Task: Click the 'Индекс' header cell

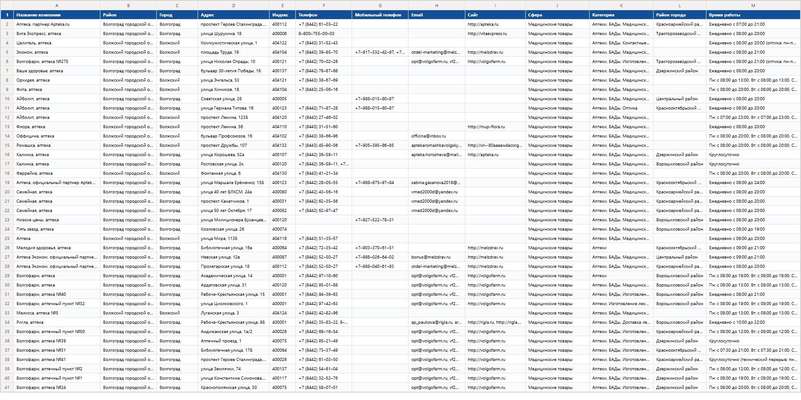Action: [x=282, y=15]
